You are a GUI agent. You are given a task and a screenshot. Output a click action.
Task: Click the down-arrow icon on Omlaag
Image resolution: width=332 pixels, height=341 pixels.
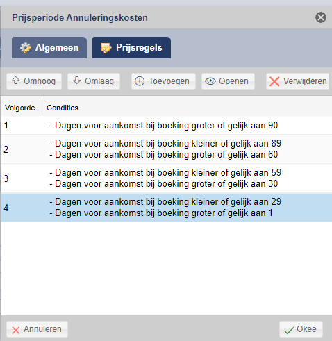tap(77, 81)
